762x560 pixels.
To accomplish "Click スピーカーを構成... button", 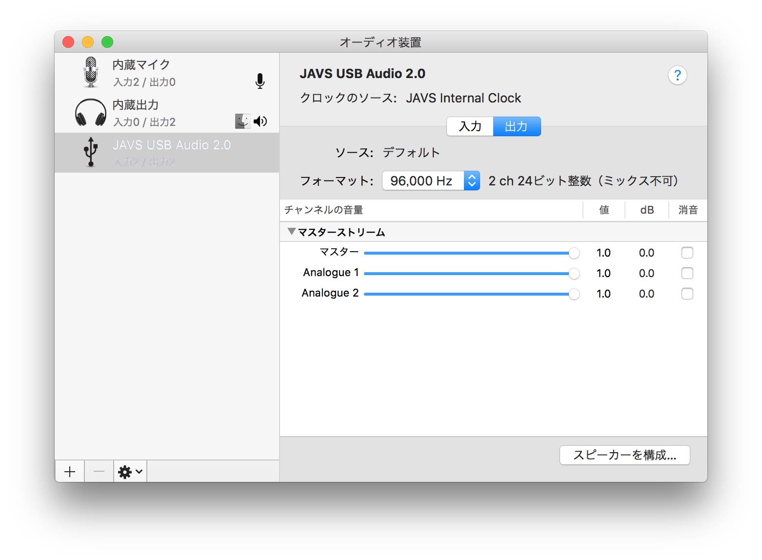I will pos(624,455).
